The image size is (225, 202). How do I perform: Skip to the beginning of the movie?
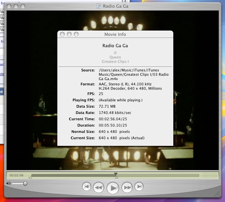coord(86,187)
